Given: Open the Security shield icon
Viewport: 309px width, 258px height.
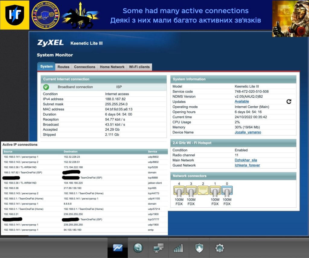Looking at the screenshot, I should pyautogui.click(x=199, y=248).
